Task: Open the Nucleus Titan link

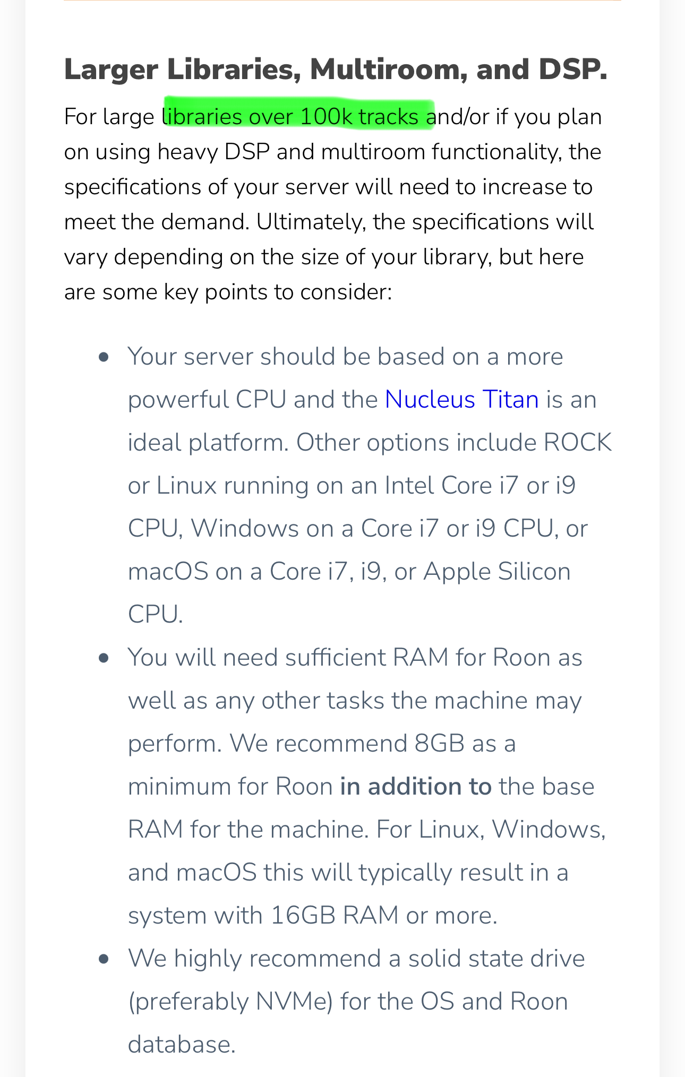Action: [461, 400]
